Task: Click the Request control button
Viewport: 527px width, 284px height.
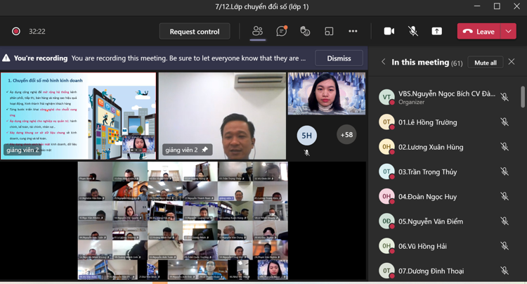Action: (195, 31)
